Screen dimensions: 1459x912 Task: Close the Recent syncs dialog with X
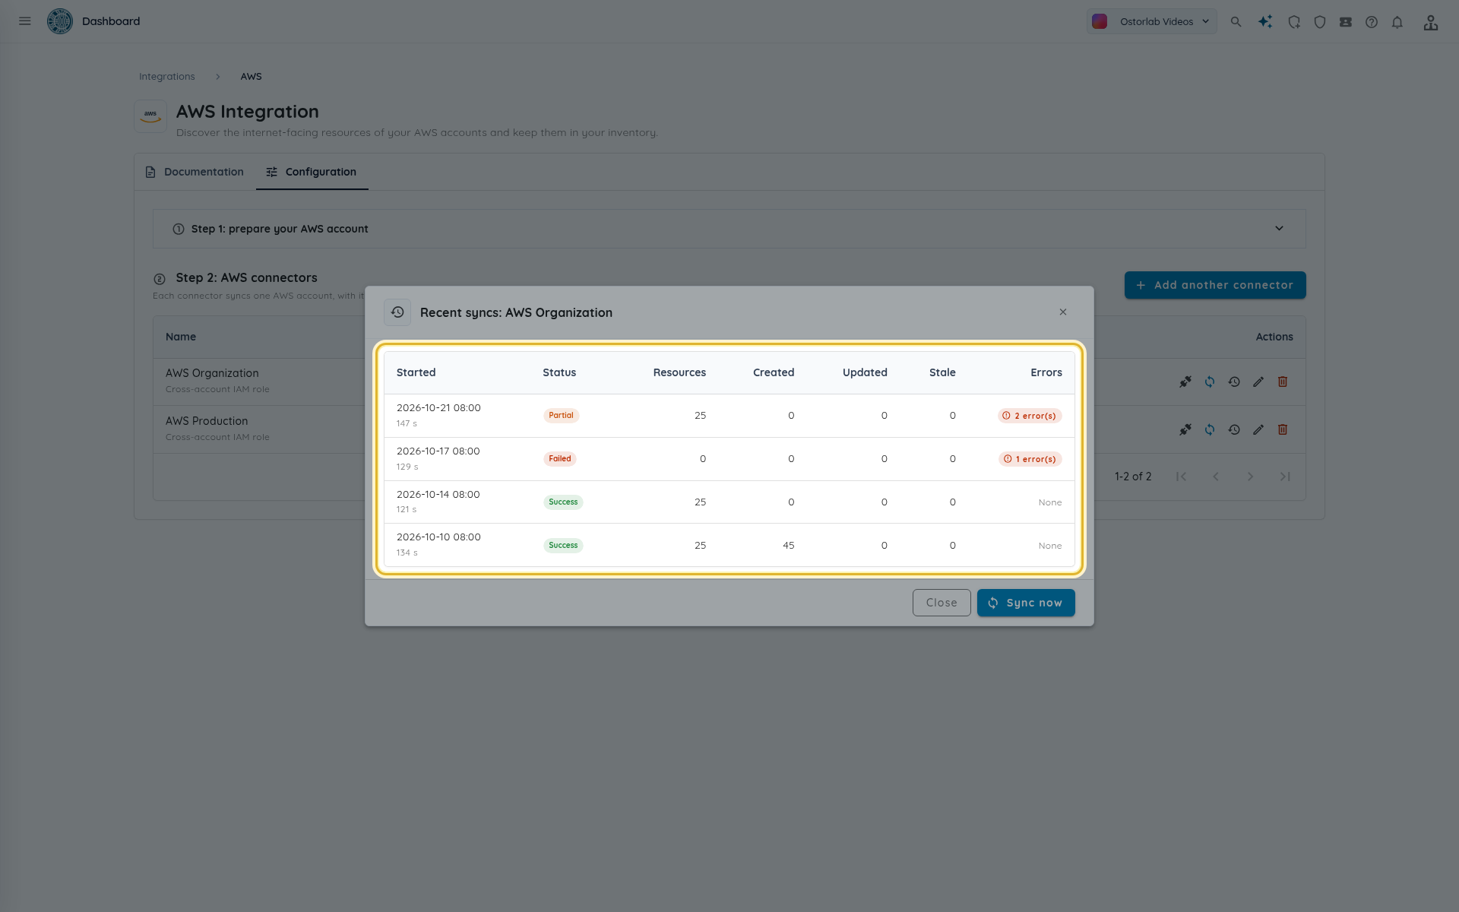[1063, 312]
